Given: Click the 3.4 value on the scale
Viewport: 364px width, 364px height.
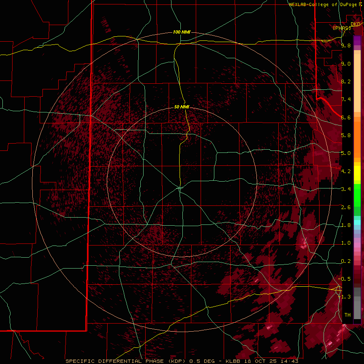Looking at the screenshot, I should pyautogui.click(x=346, y=189).
